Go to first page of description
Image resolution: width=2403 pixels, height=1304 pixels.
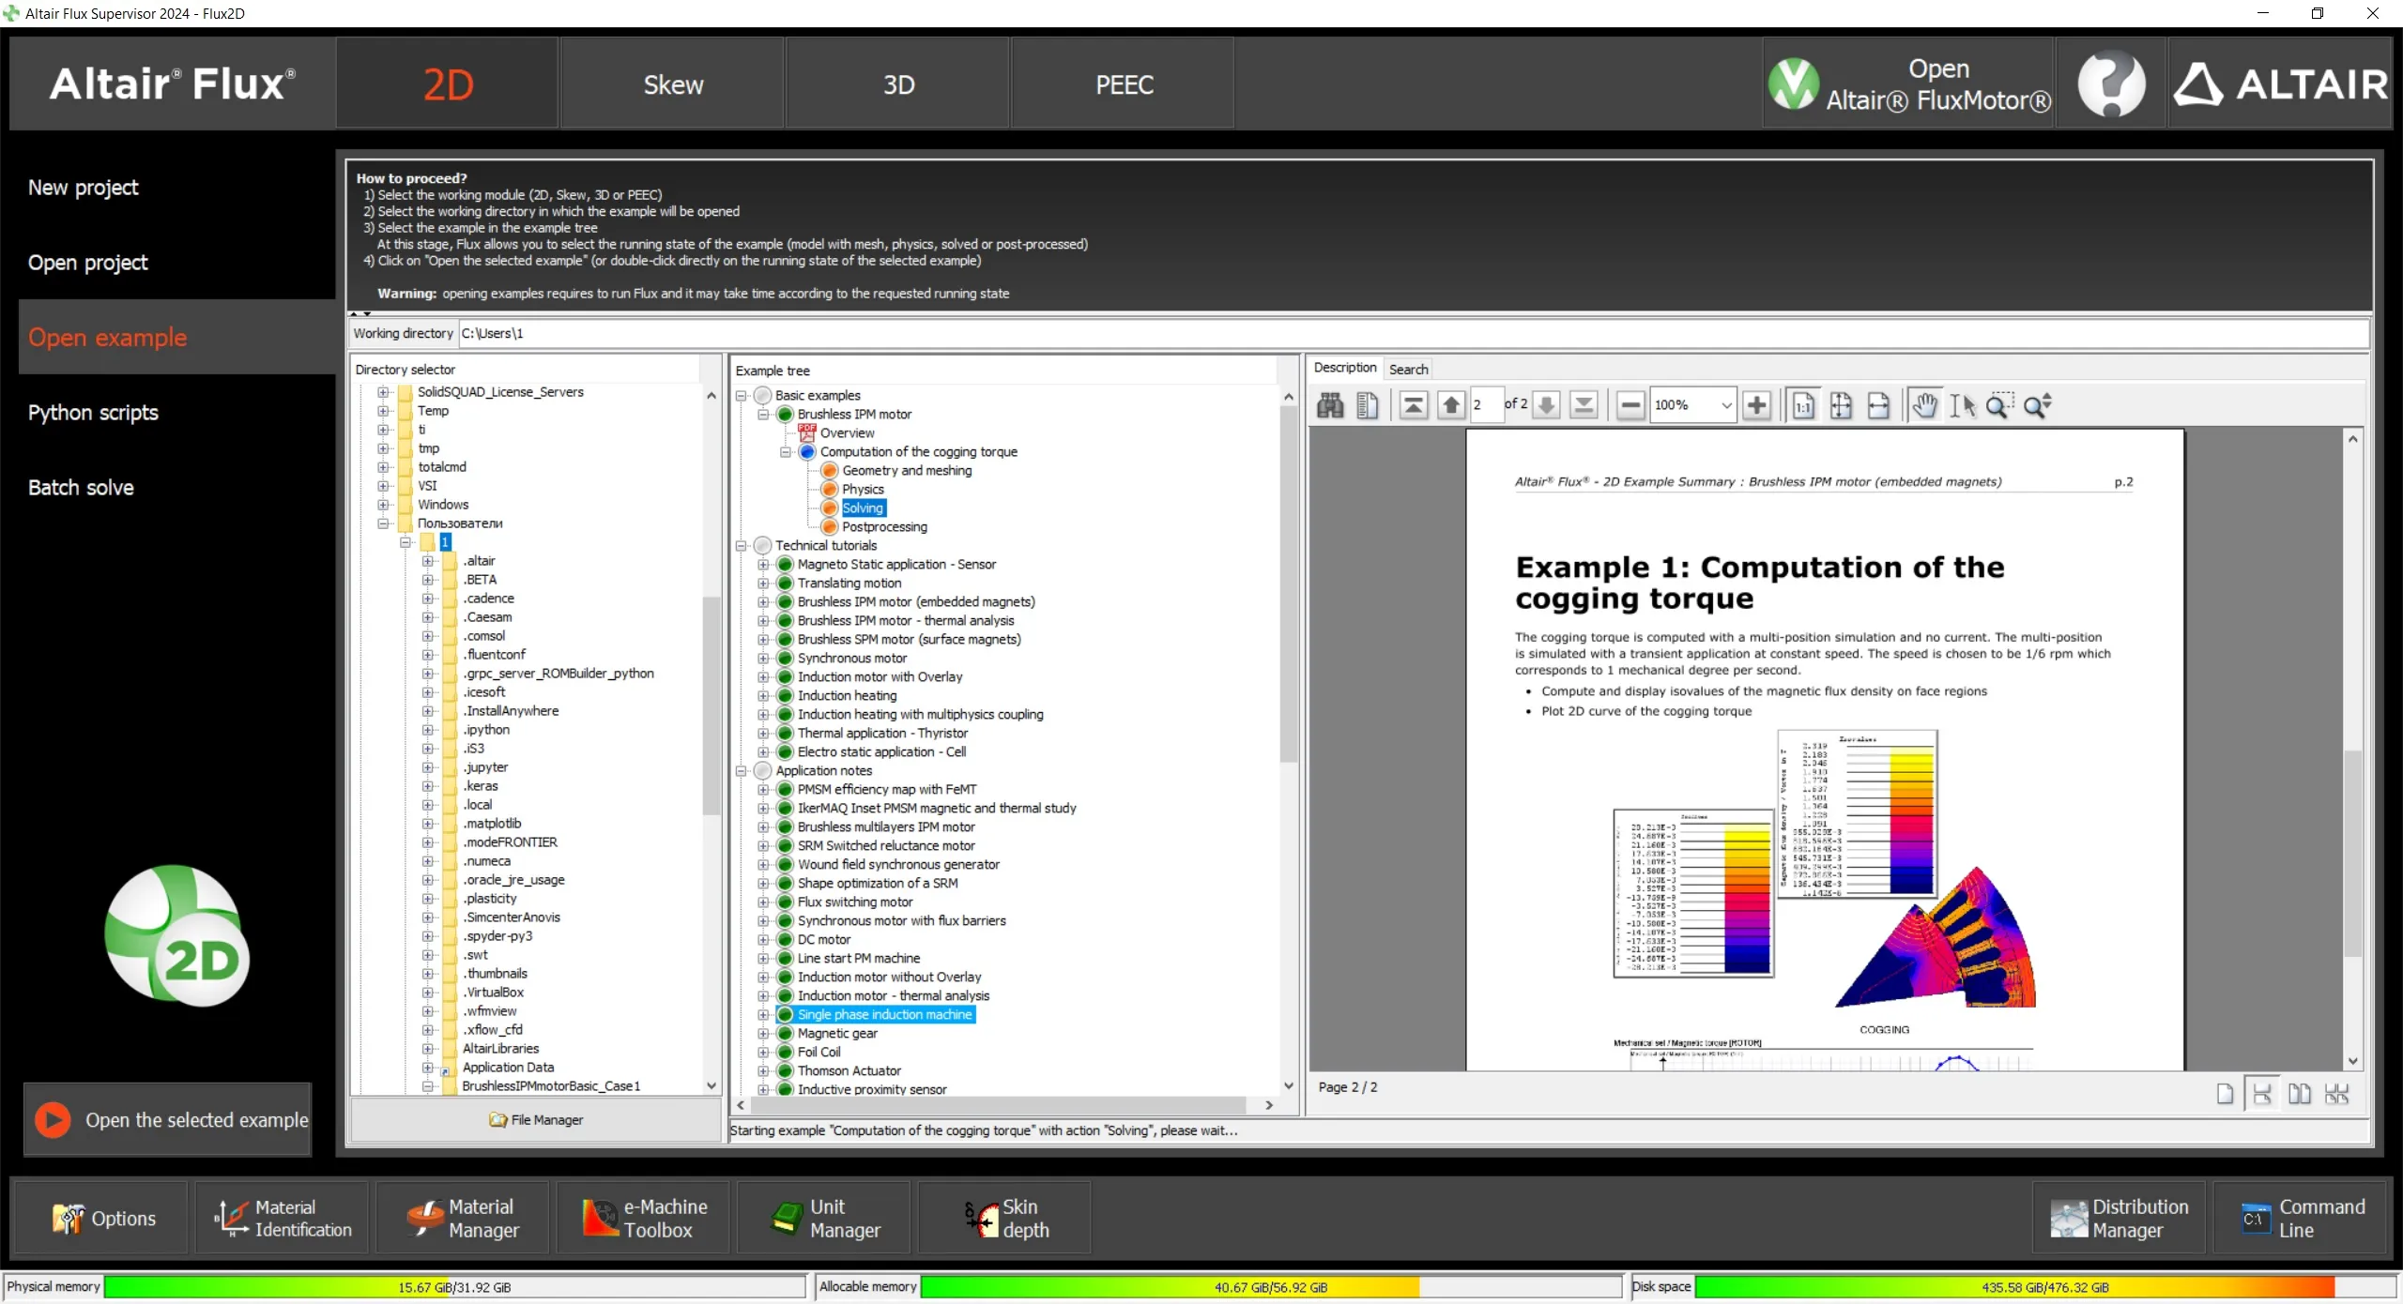1414,405
